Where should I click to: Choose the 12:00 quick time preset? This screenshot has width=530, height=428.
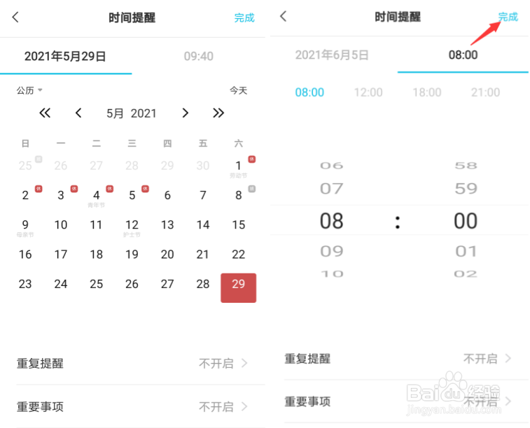point(368,92)
